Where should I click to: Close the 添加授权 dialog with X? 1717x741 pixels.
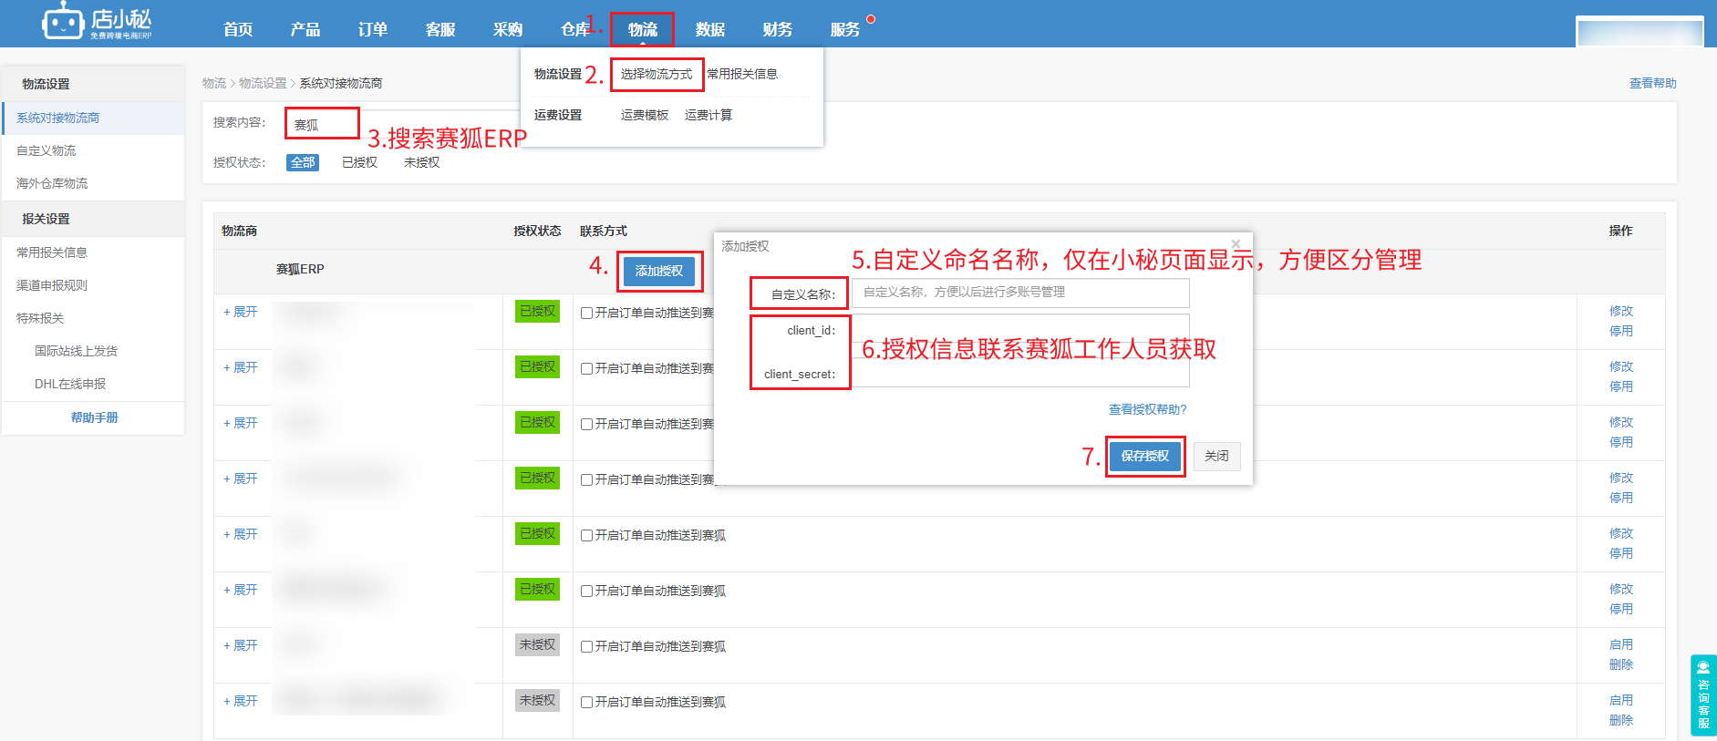pos(1236,243)
